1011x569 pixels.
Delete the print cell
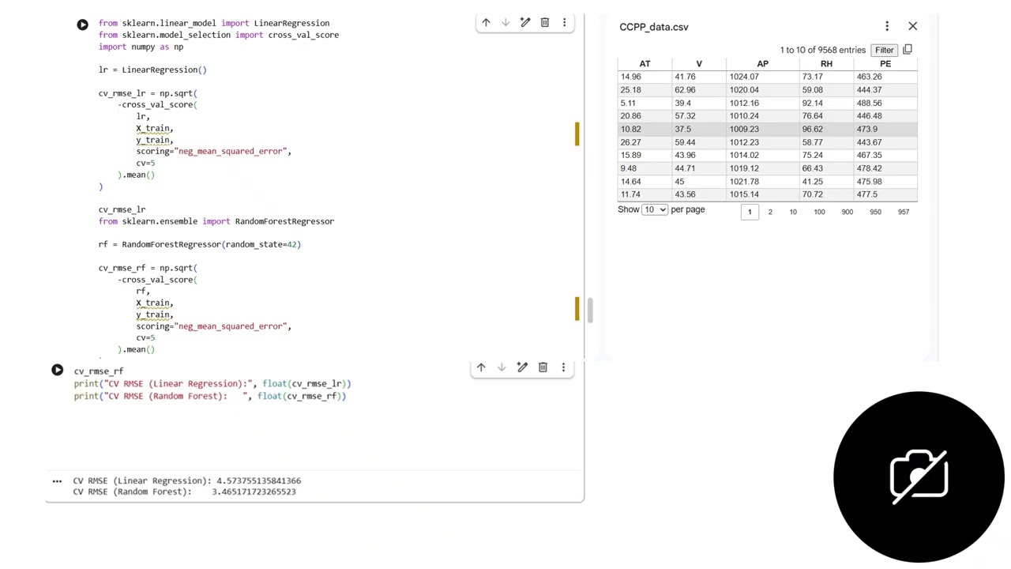click(x=543, y=367)
